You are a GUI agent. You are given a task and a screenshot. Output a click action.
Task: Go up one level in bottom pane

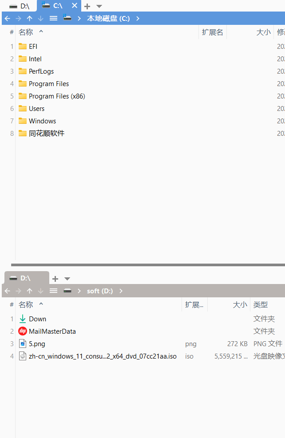(x=30, y=291)
